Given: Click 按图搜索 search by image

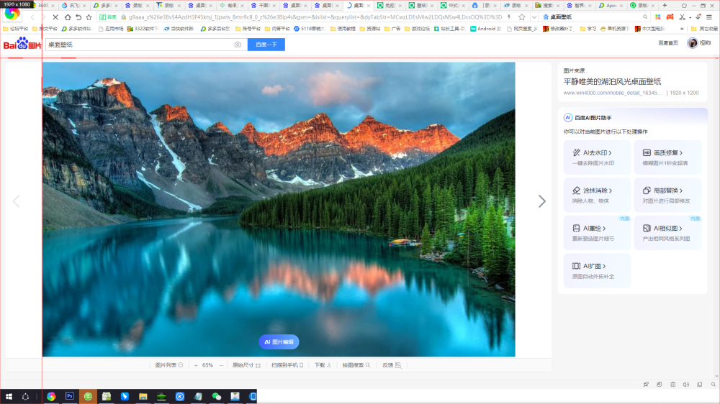Looking at the screenshot, I should (356, 365).
